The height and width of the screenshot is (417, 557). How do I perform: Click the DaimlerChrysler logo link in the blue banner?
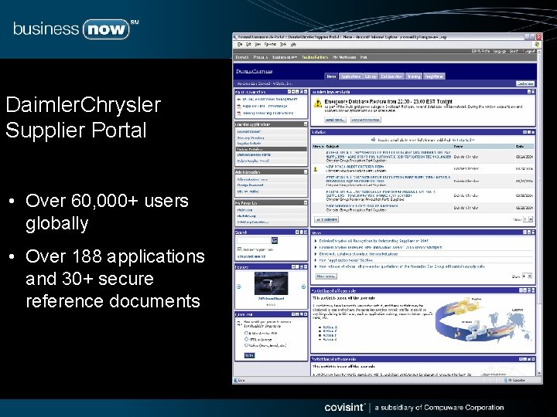coord(255,71)
